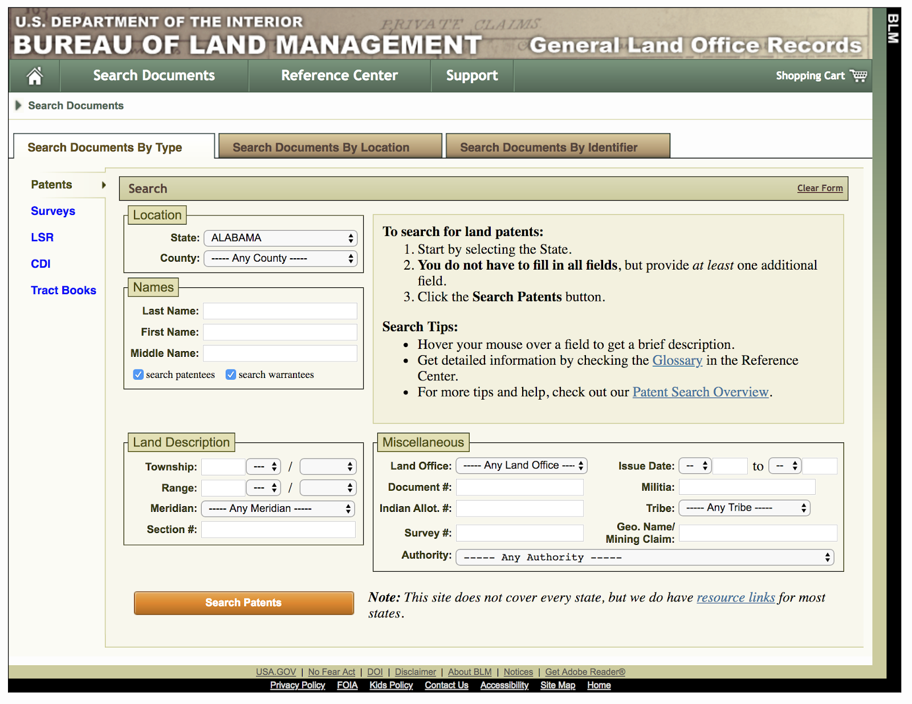Select Tract Books in the sidebar
The height and width of the screenshot is (704, 912).
tap(63, 291)
